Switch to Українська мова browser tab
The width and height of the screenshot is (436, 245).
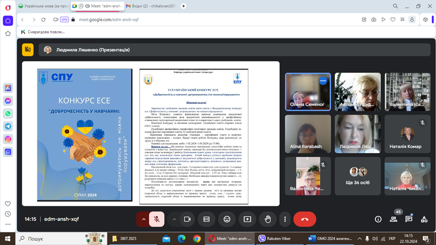(x=44, y=6)
